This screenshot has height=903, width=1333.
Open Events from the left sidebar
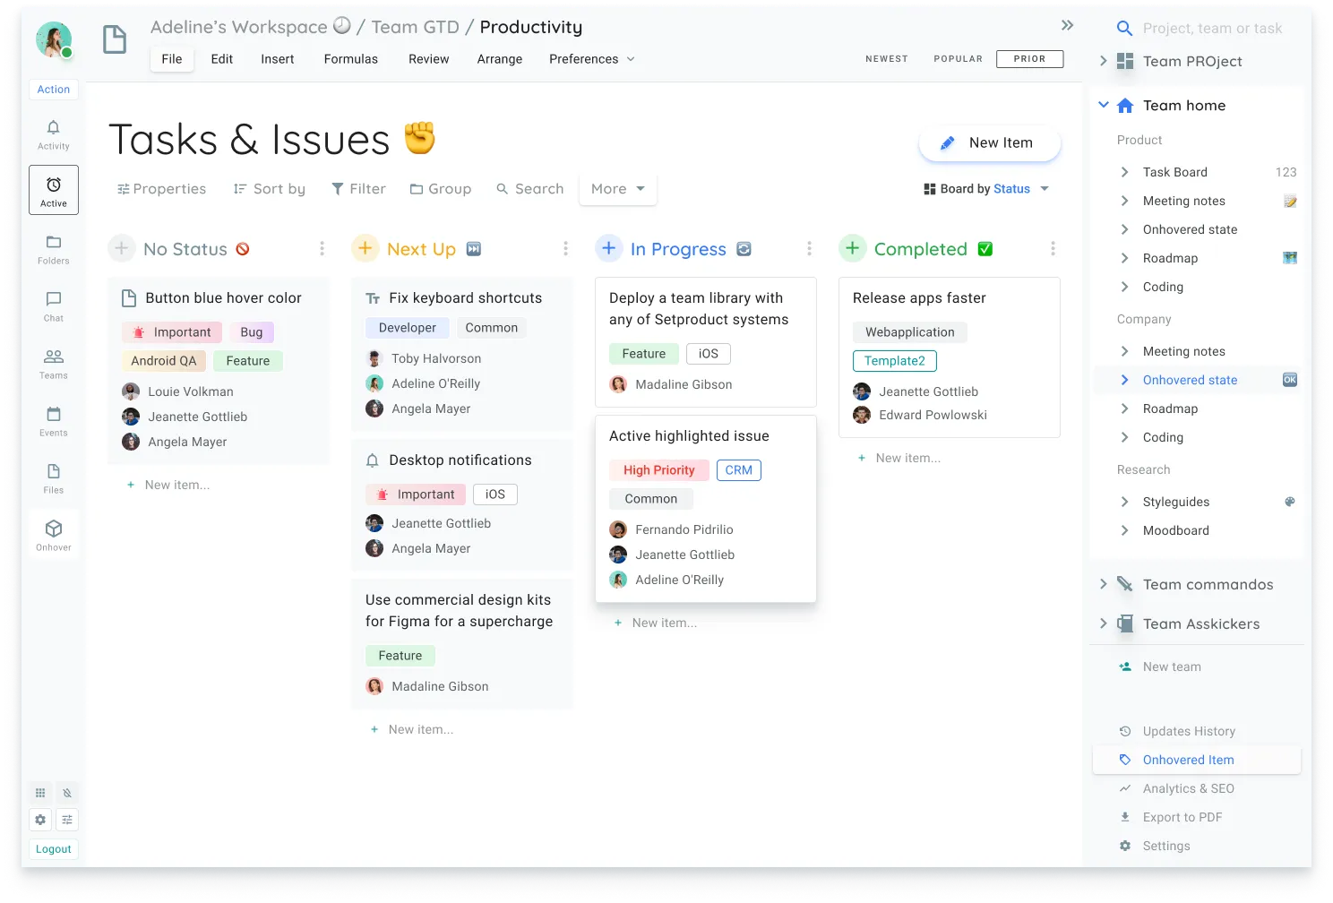53,419
